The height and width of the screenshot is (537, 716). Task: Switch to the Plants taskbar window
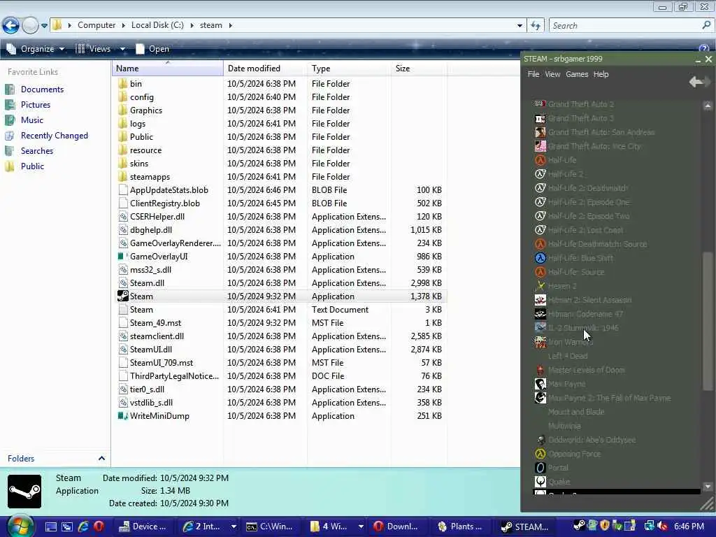(460, 527)
